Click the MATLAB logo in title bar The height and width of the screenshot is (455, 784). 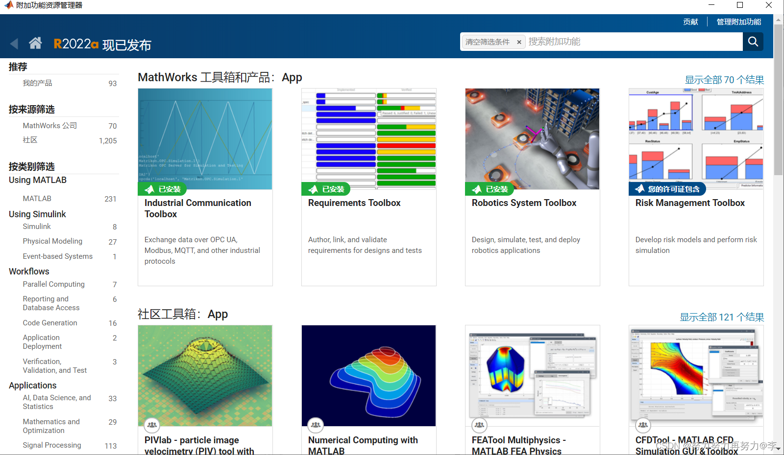tap(8, 5)
